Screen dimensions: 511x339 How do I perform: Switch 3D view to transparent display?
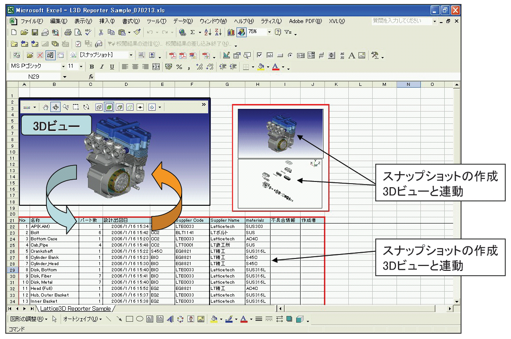[130, 108]
